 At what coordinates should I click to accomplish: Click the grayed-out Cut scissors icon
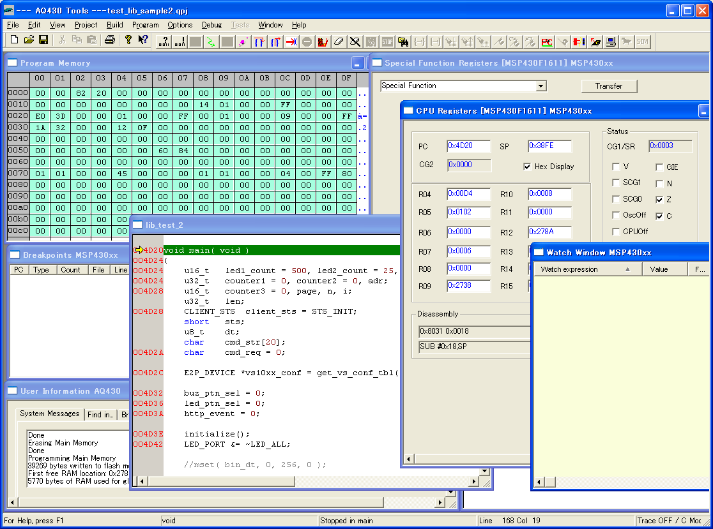tap(62, 40)
